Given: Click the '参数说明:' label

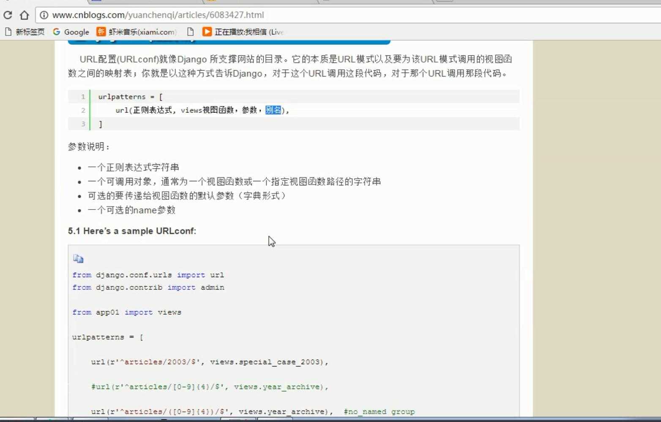Looking at the screenshot, I should pyautogui.click(x=88, y=147).
